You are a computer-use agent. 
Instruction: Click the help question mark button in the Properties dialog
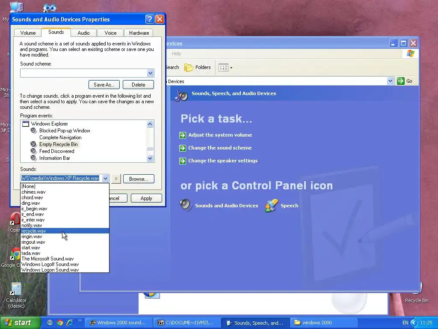point(150,19)
